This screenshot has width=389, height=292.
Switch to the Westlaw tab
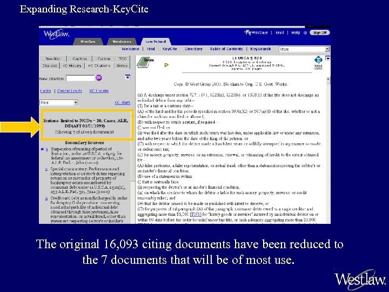(88, 42)
